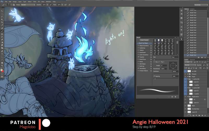This screenshot has height=131, width=209.
Task: Select the Move tool at top of toolbar
Action: point(2,11)
